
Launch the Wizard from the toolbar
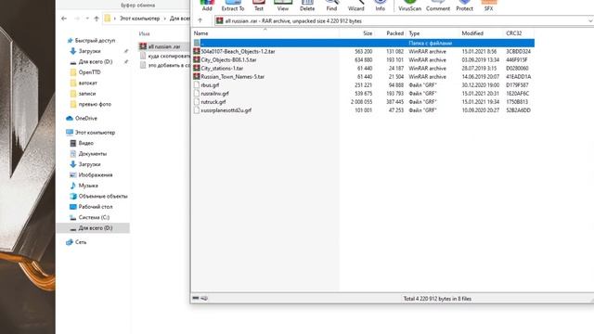pos(355,6)
